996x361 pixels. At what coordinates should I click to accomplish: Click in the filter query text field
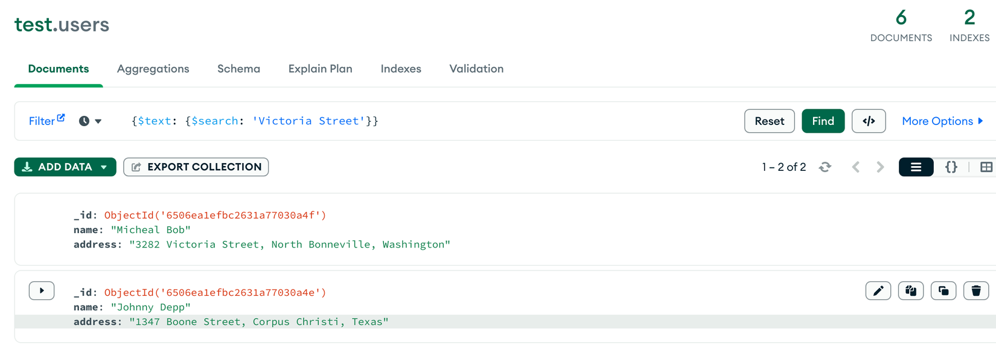[483, 121]
